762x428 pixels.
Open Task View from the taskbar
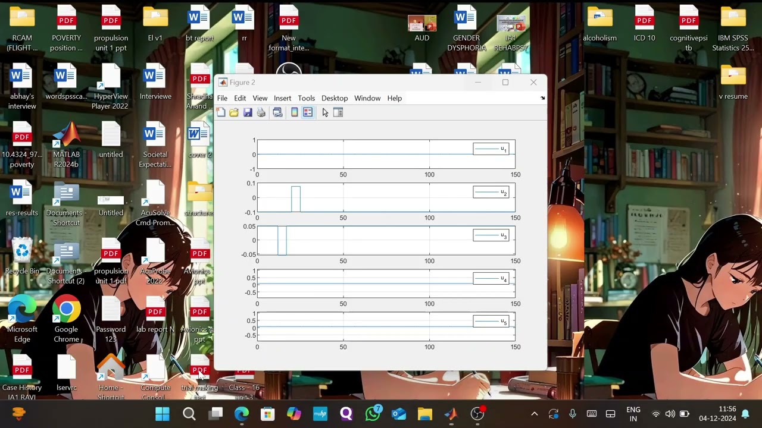pos(216,414)
